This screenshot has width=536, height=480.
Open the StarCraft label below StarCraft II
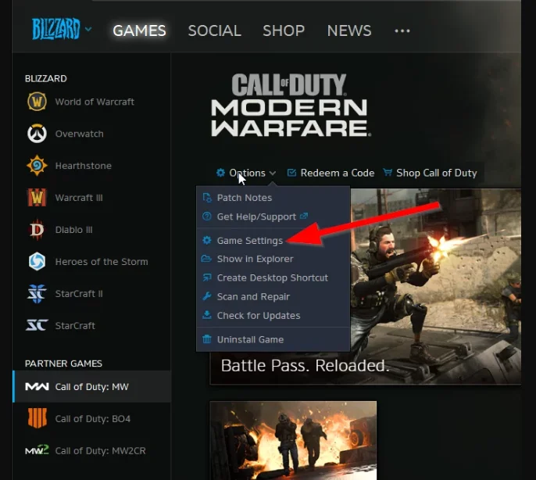[x=75, y=326]
